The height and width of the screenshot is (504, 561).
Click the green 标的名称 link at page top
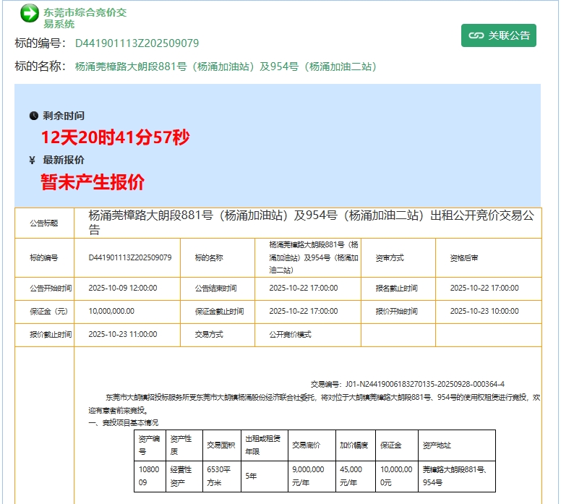click(226, 67)
